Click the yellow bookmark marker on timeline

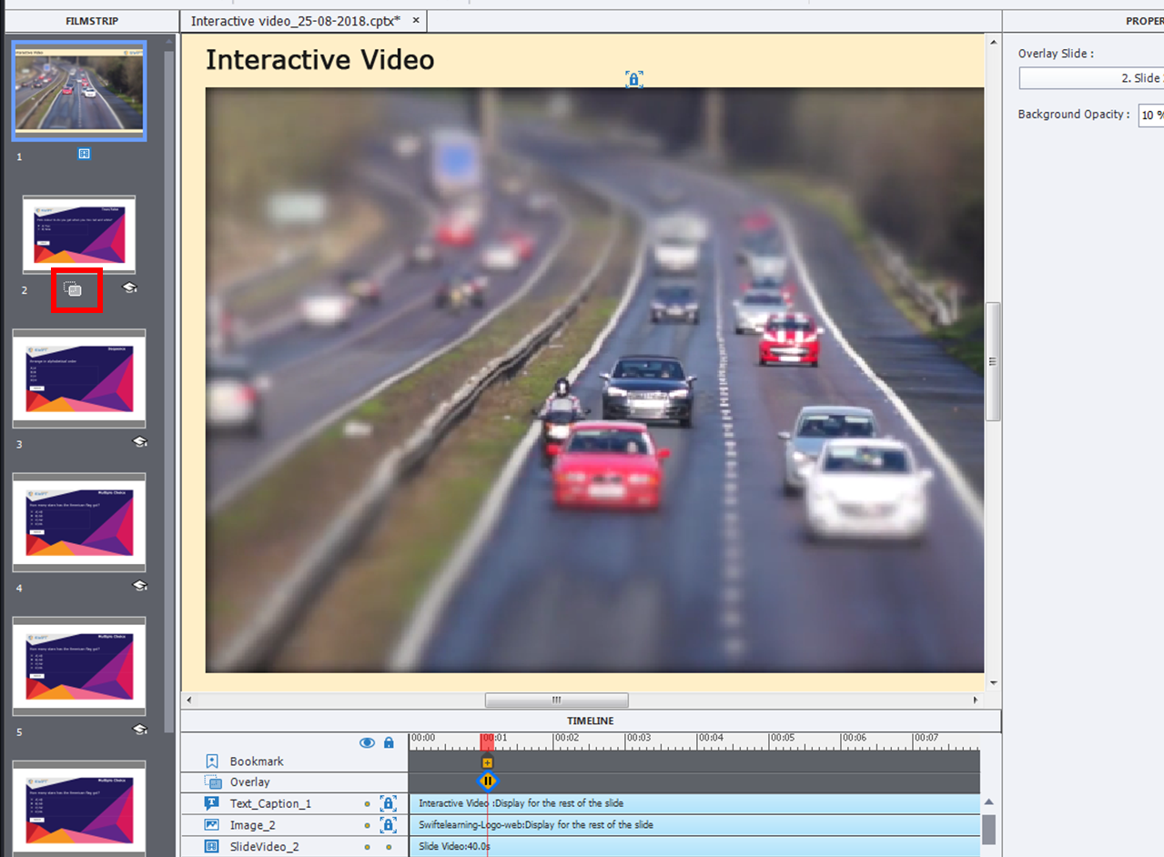tap(487, 762)
